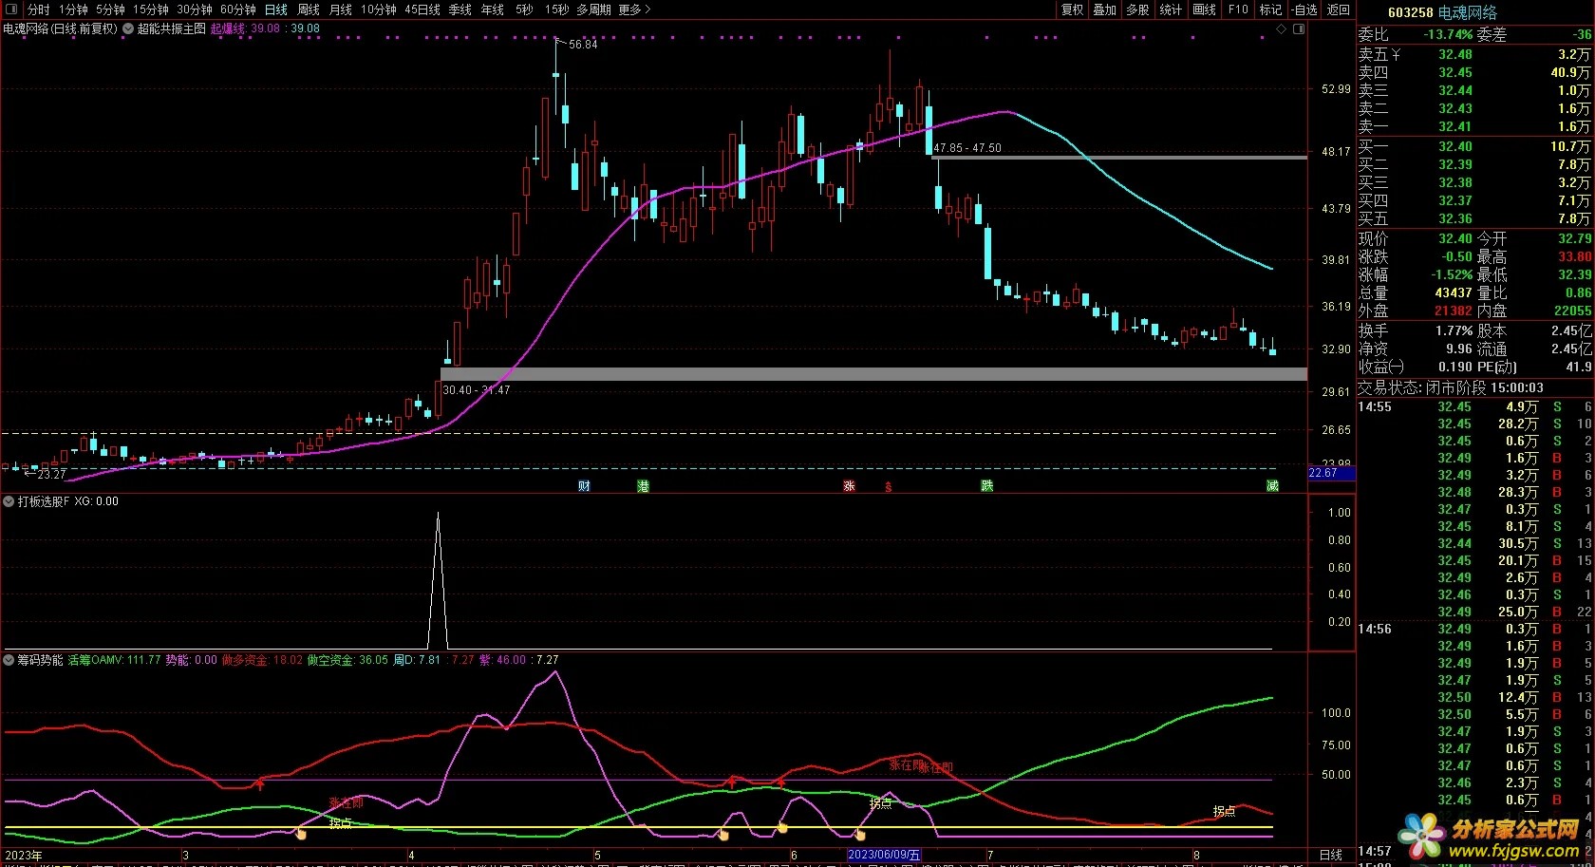Expand 筹码势能 indicator dropdown arrow
Image resolution: width=1595 pixels, height=867 pixels.
(x=9, y=660)
